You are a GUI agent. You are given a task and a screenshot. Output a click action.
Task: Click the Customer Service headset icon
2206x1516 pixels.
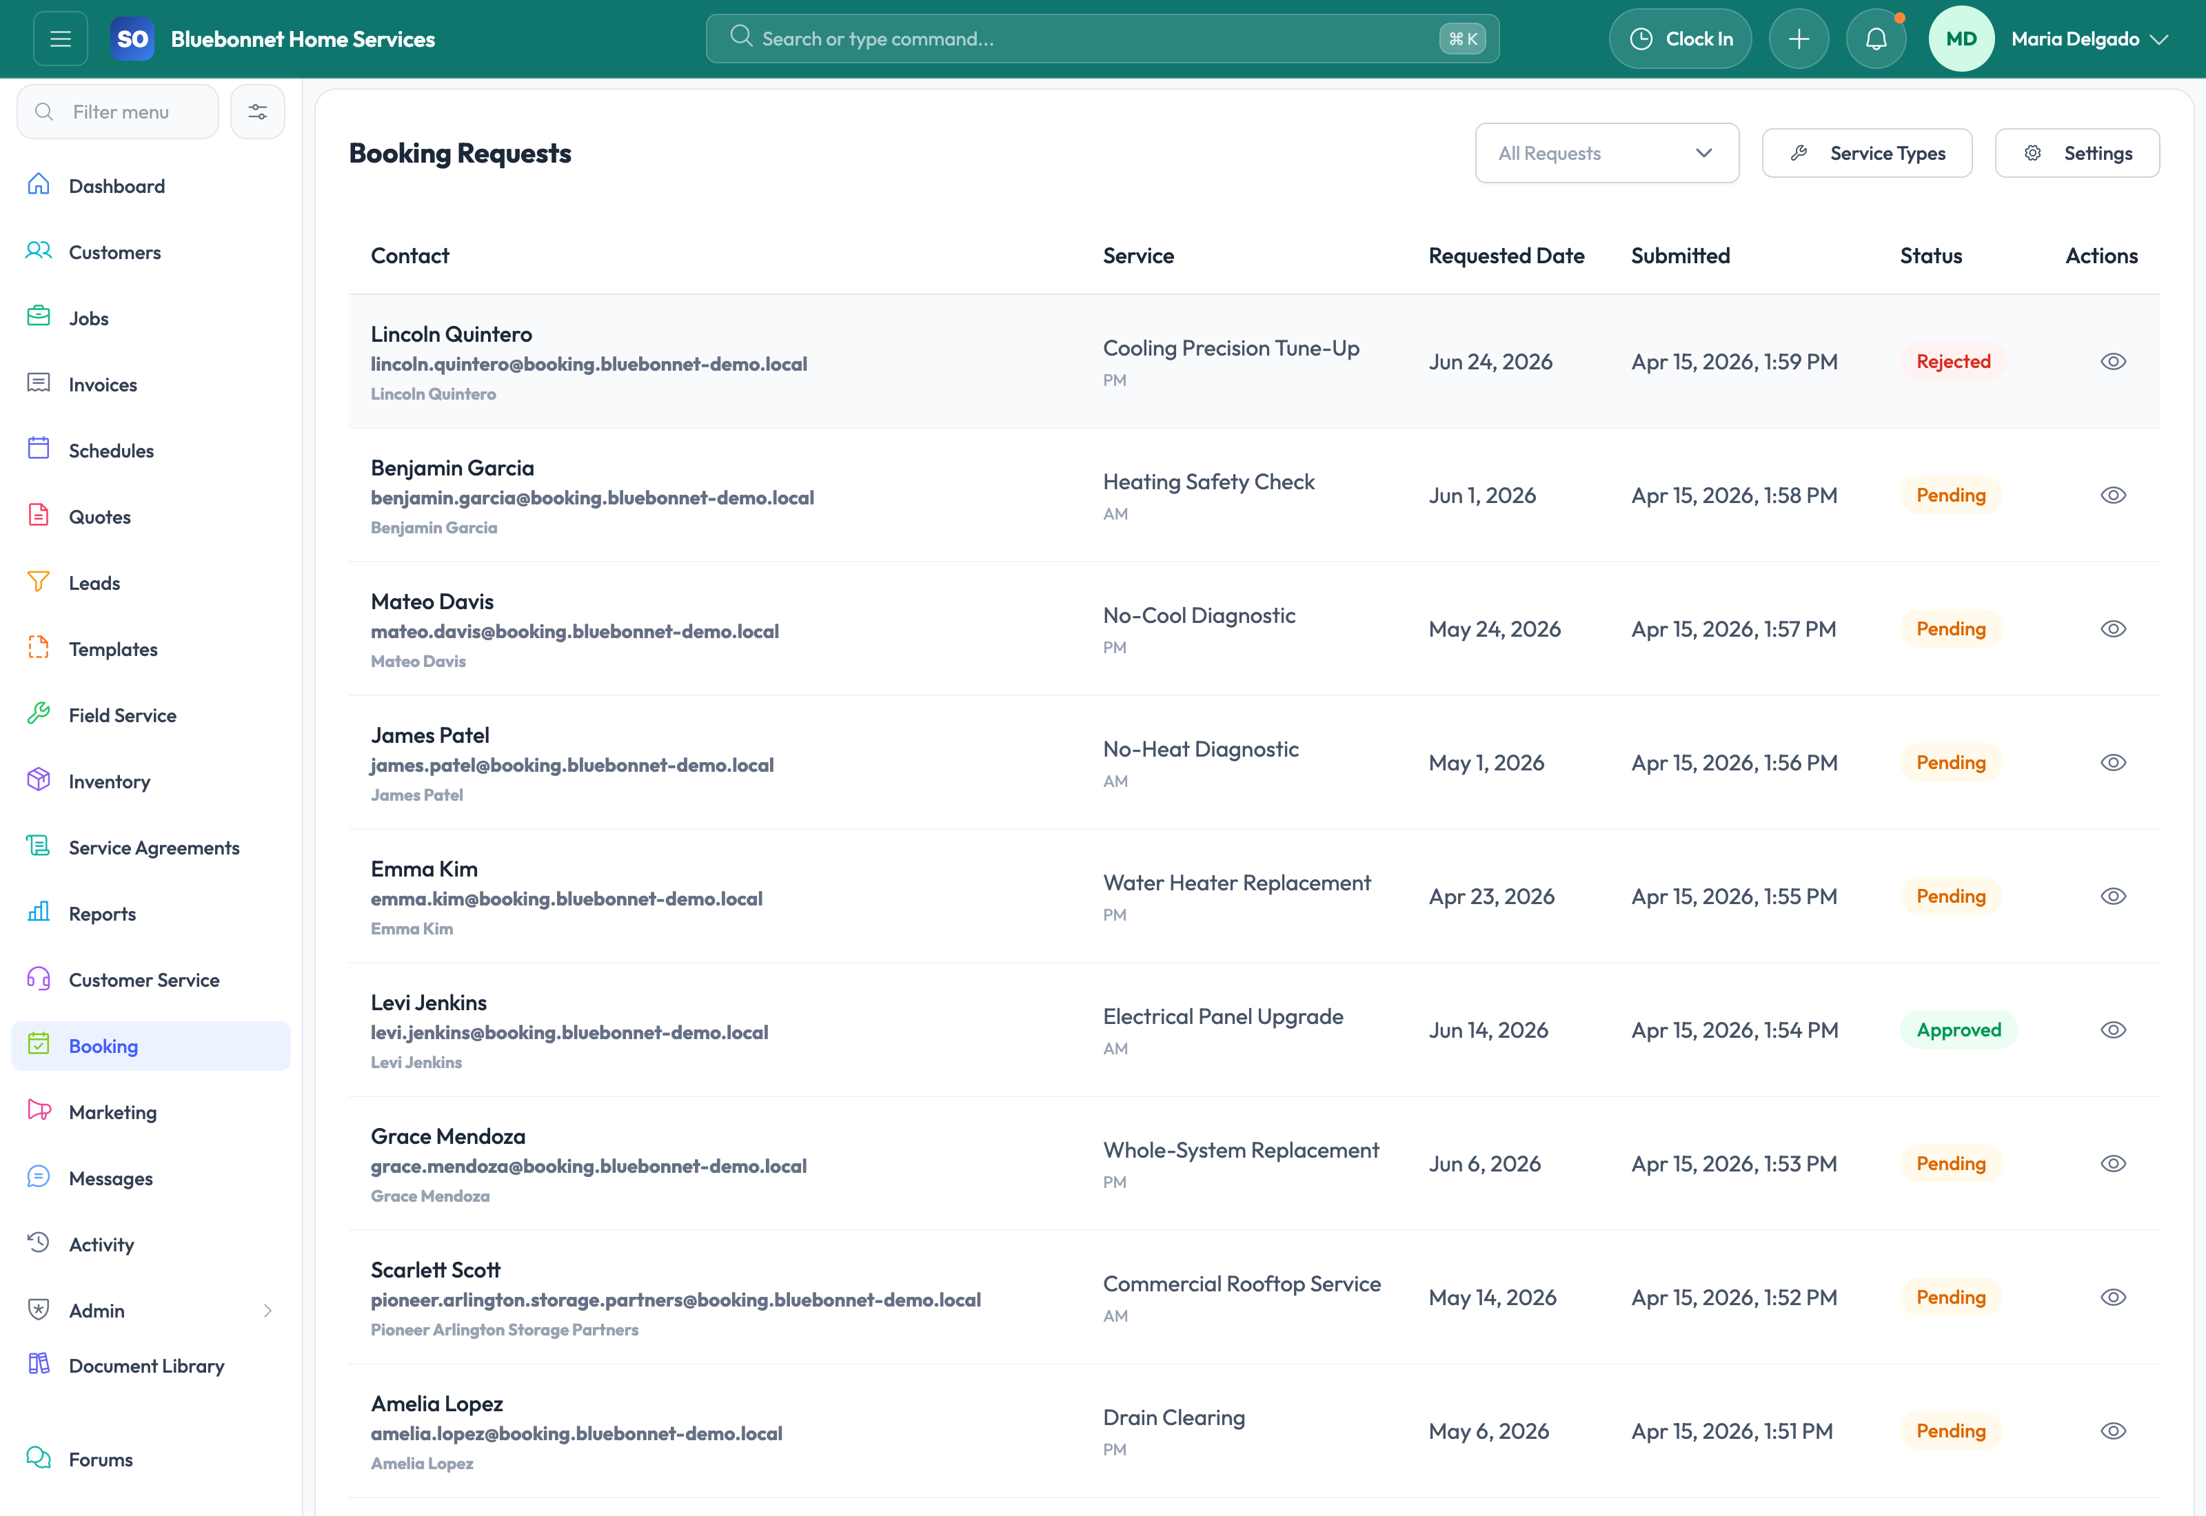[38, 979]
